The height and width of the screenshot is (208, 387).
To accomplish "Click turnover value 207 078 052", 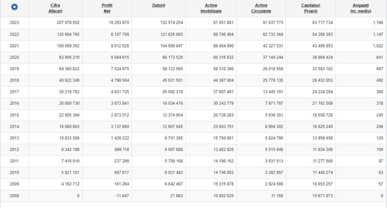I will click(x=68, y=23).
